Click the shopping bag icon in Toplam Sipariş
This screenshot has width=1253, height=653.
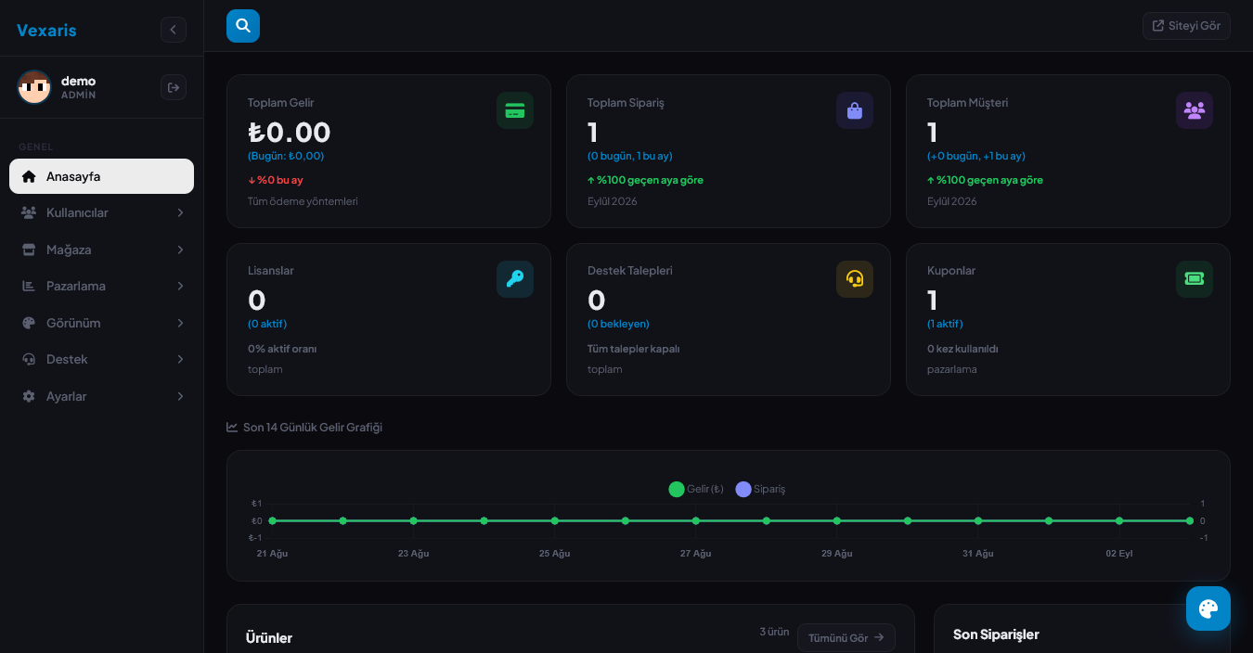coord(855,110)
